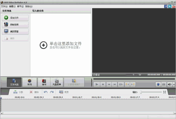Screen dimensions: 176x119
Task: Click the zoom-to-fit icon beside zoom slider
Action: point(164,92)
